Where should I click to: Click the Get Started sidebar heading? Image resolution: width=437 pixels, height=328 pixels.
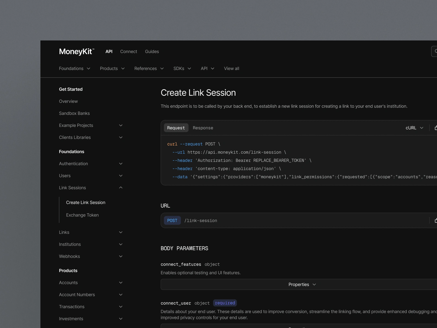coord(71,89)
